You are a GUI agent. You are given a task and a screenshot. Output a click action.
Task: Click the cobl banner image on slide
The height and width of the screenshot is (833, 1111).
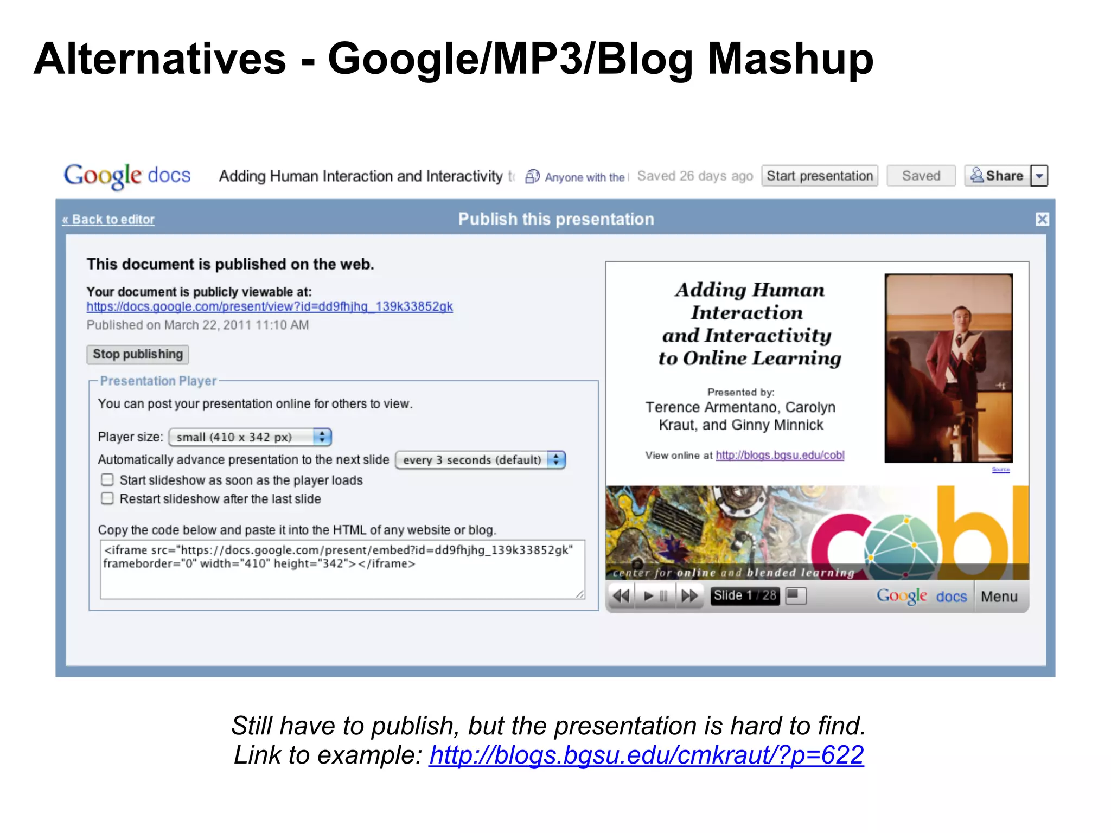click(818, 533)
